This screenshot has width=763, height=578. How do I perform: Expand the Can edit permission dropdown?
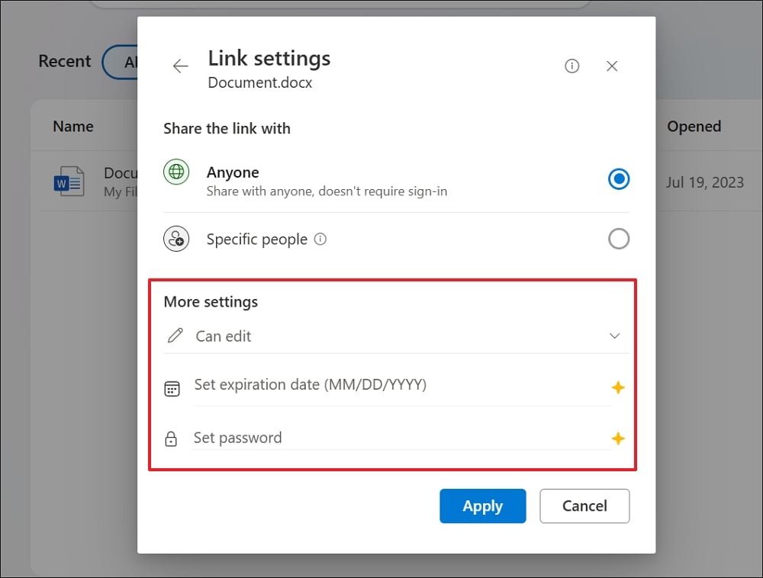click(396, 336)
